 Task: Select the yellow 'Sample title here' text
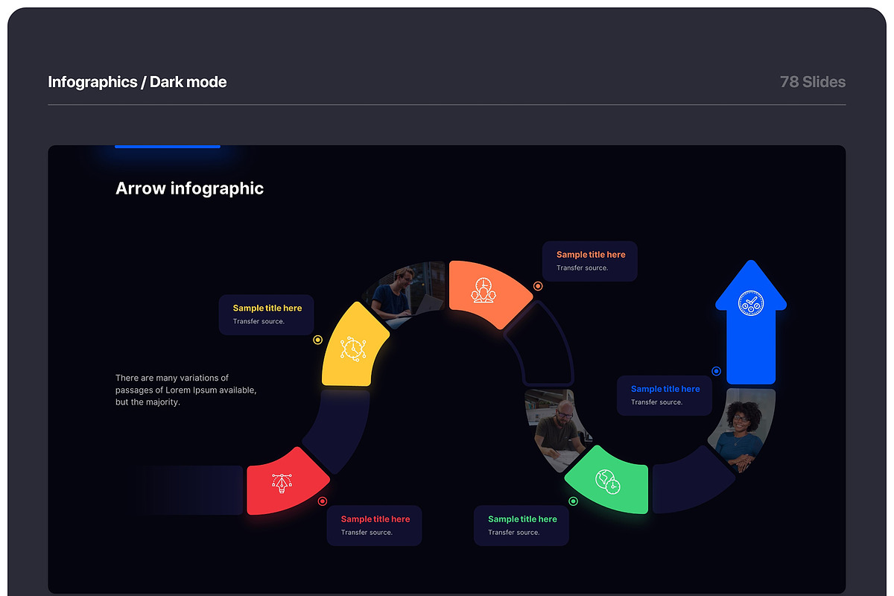click(267, 308)
